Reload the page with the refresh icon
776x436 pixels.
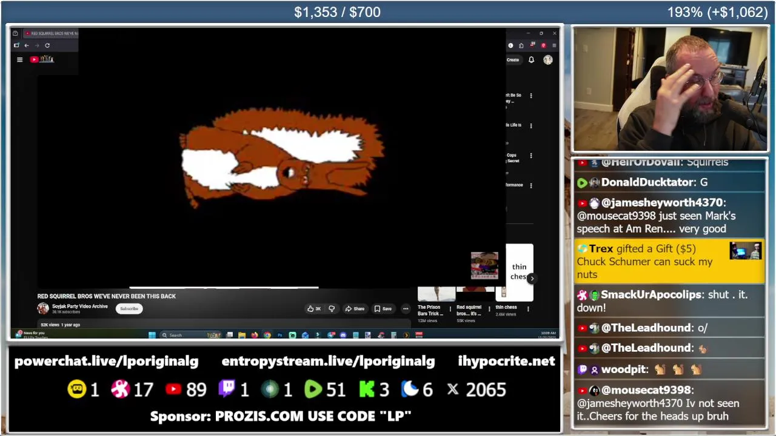point(47,45)
